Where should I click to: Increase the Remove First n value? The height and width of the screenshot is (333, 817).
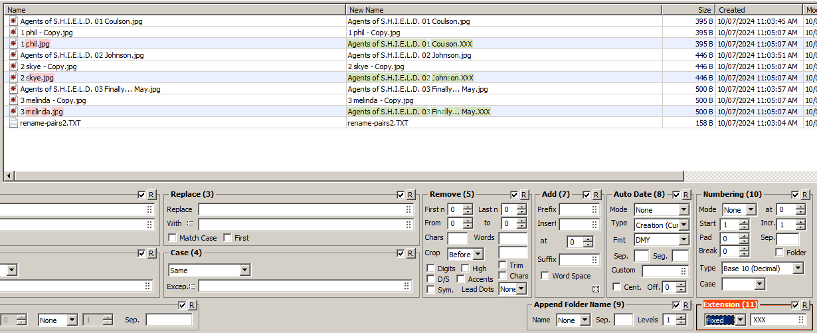468,207
